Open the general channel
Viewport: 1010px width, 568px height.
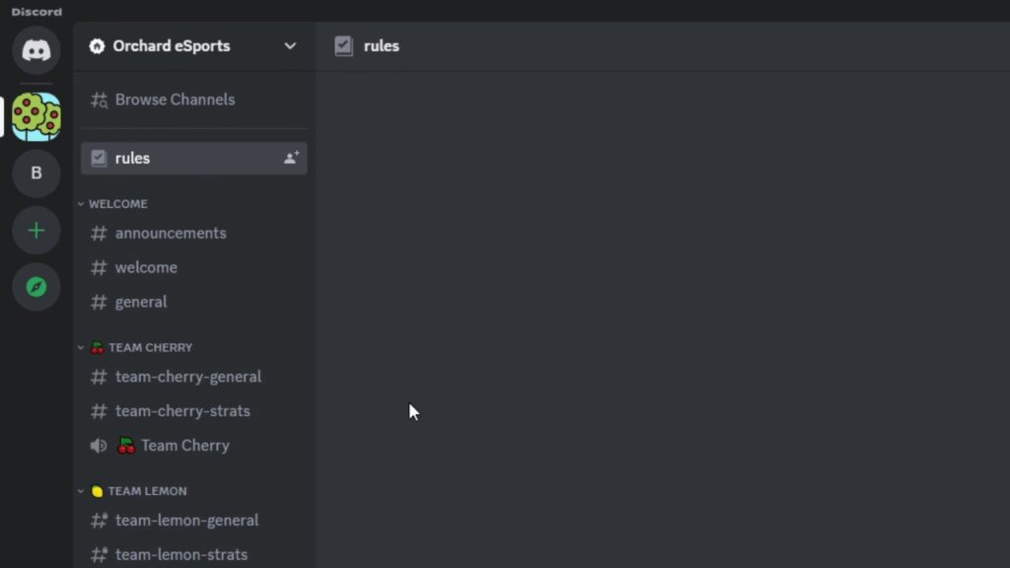pyautogui.click(x=141, y=303)
